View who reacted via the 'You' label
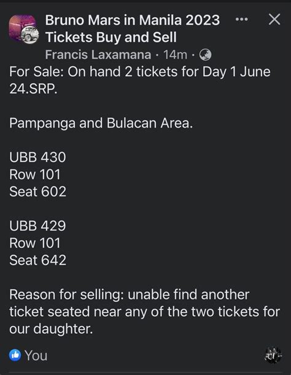 point(36,355)
